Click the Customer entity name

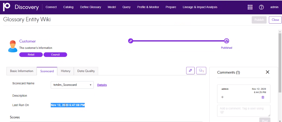pos(28,41)
